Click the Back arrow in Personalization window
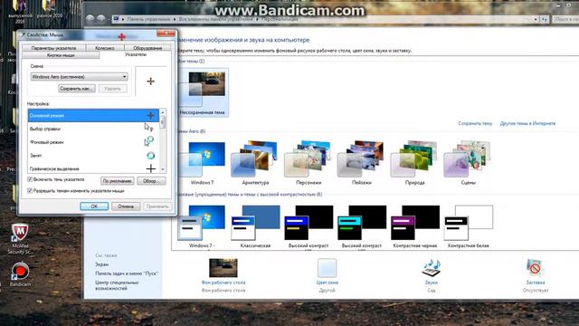This screenshot has width=579, height=326. (90, 18)
